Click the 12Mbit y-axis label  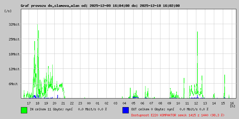click(x=14, y=69)
